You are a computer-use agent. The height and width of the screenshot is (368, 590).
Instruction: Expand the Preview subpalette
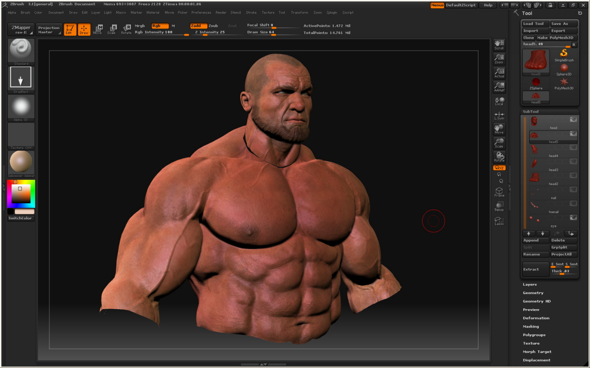[x=531, y=310]
